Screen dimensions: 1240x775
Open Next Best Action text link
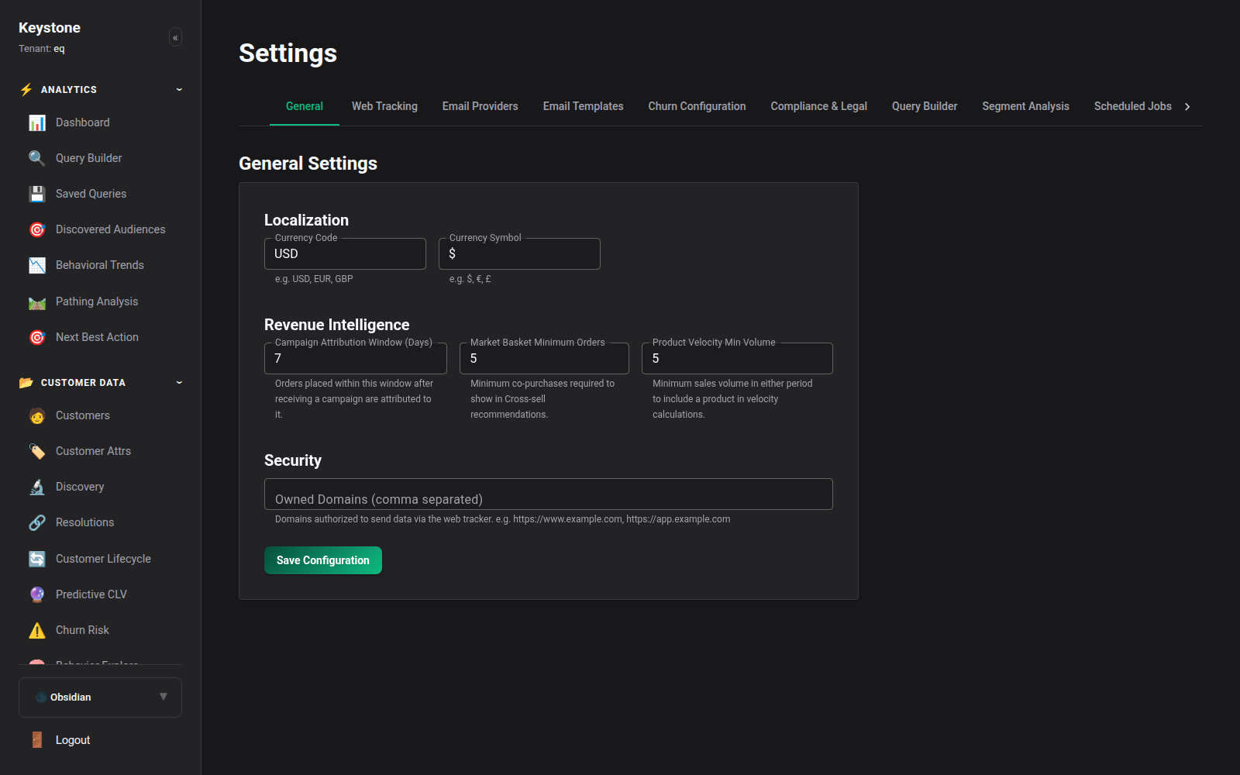tap(97, 337)
